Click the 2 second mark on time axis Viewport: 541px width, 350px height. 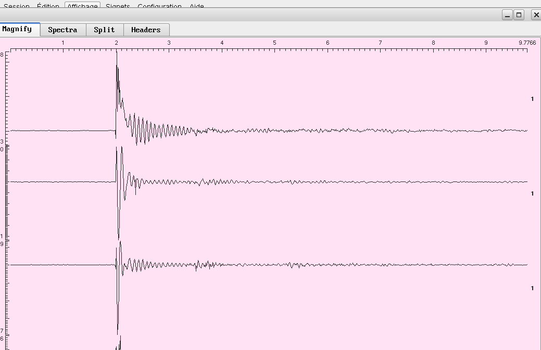tap(116, 43)
